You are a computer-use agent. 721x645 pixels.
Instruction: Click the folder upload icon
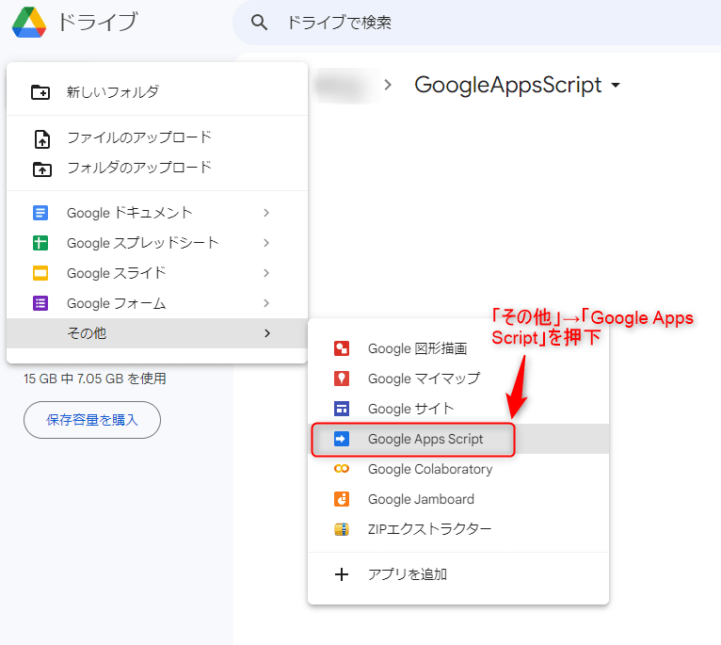pos(41,169)
